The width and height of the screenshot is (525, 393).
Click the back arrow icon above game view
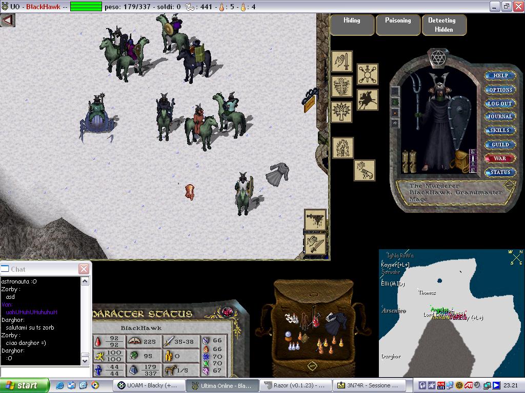coord(7,20)
